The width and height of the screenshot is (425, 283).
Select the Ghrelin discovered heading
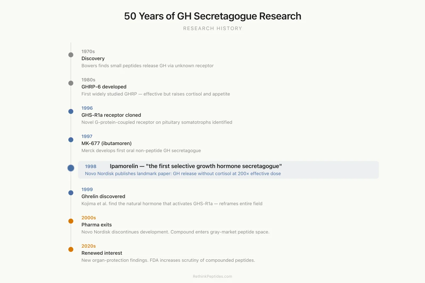coord(103,196)
